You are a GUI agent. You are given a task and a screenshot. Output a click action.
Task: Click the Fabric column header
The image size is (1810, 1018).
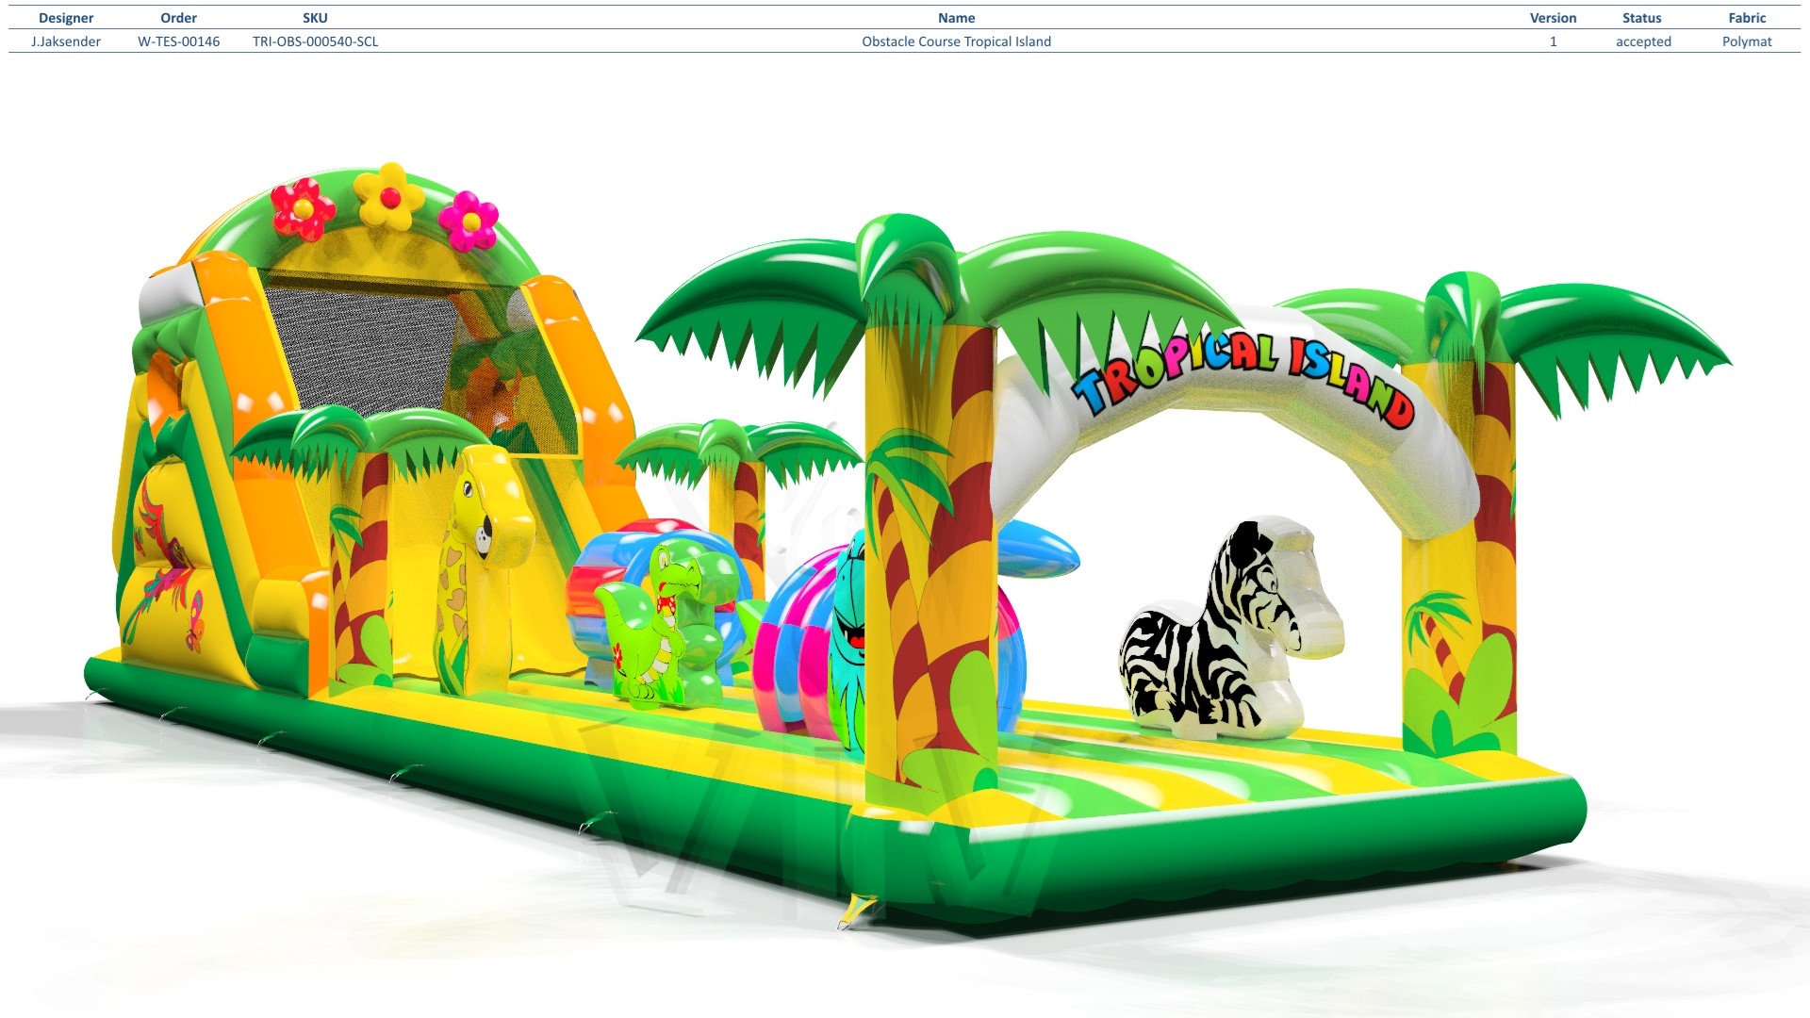1747,18
